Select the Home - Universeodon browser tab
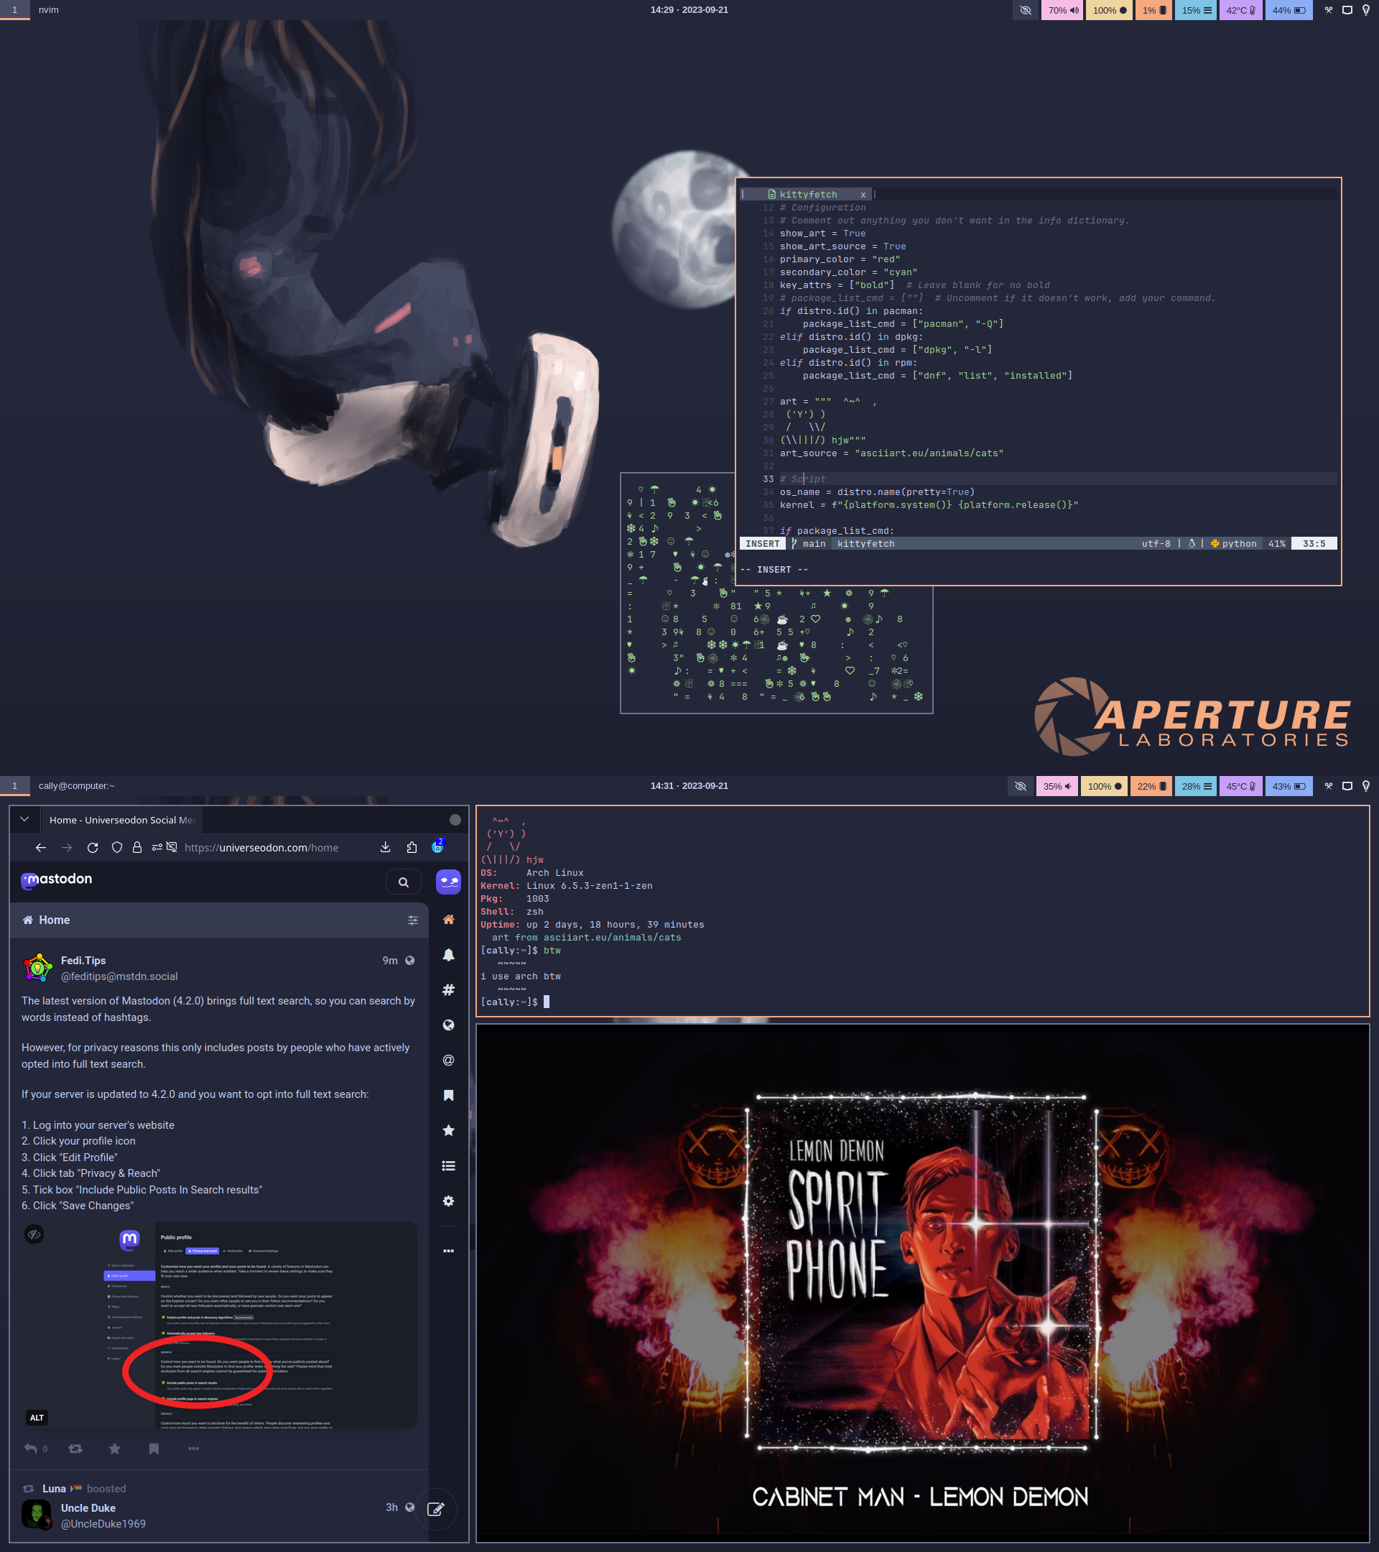Viewport: 1379px width, 1552px height. (x=121, y=820)
